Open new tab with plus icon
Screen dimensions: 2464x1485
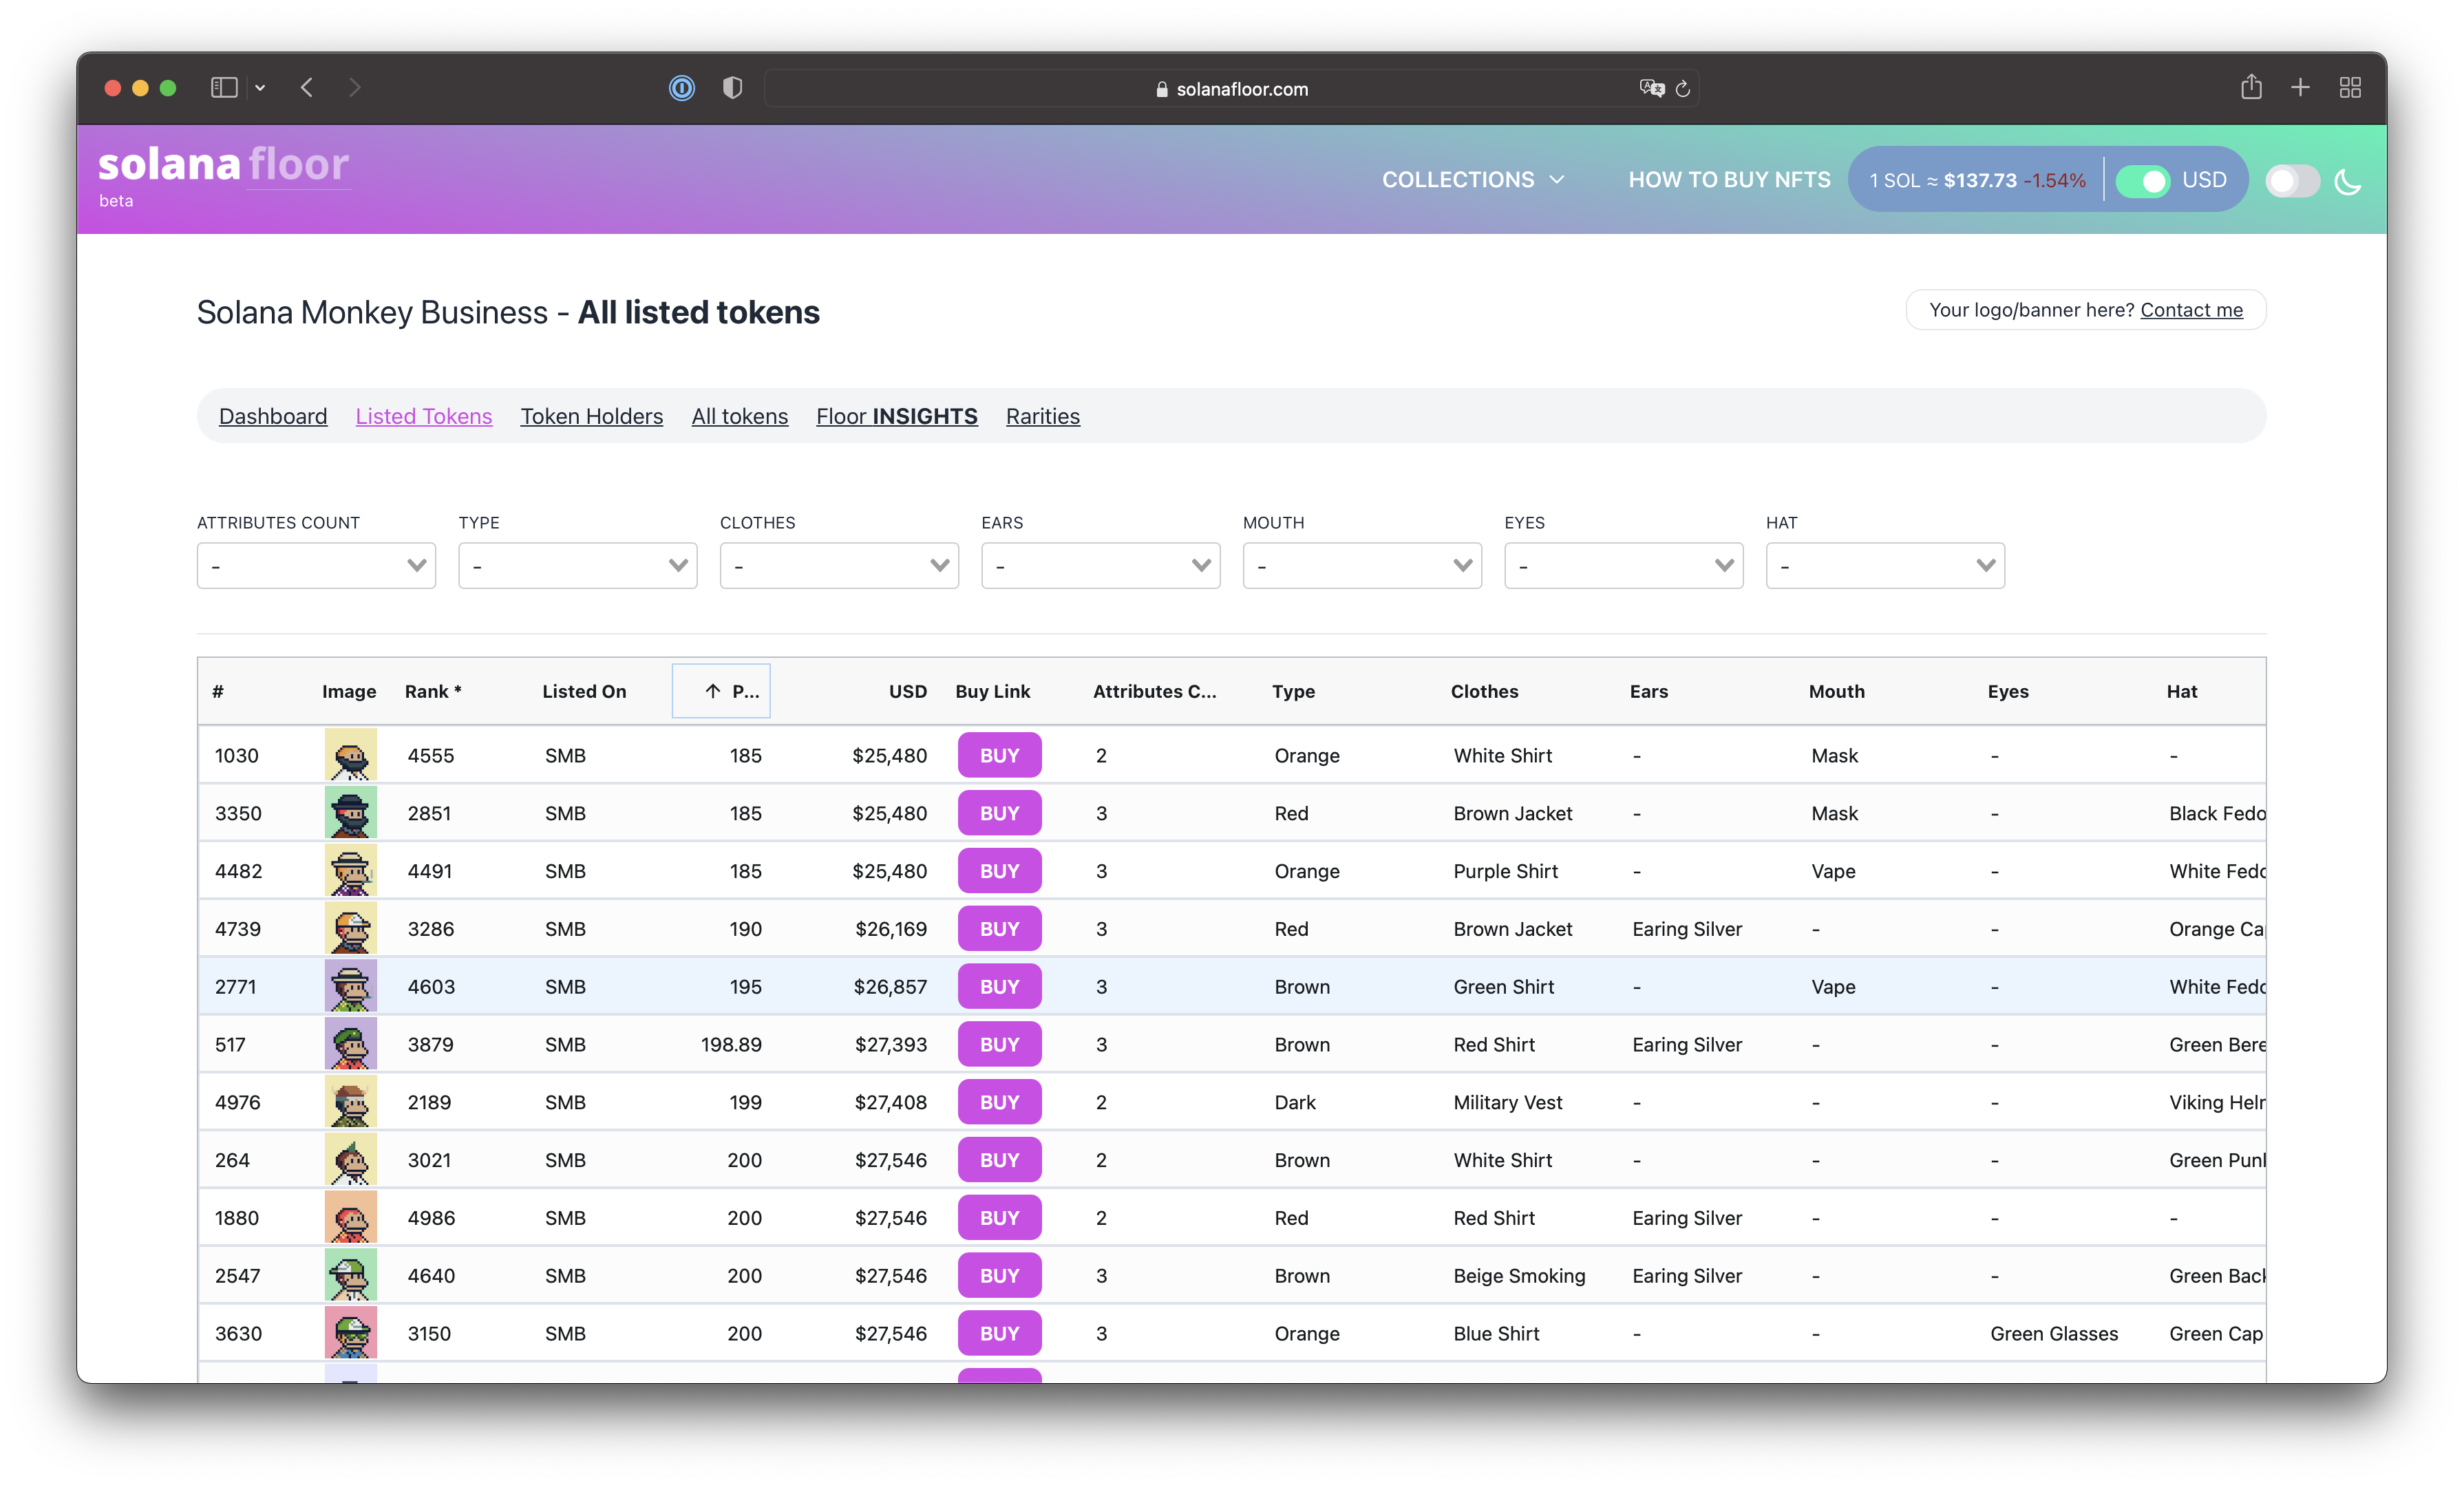point(2300,87)
